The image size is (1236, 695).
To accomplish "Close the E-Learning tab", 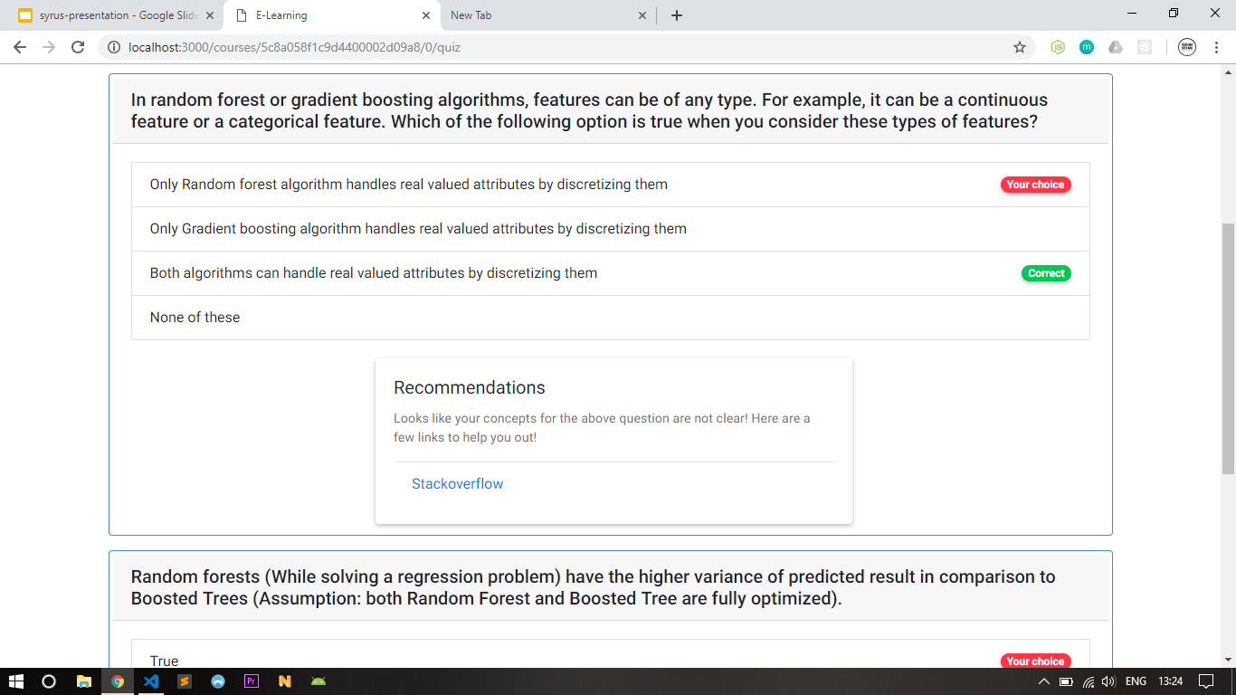I will coord(426,15).
